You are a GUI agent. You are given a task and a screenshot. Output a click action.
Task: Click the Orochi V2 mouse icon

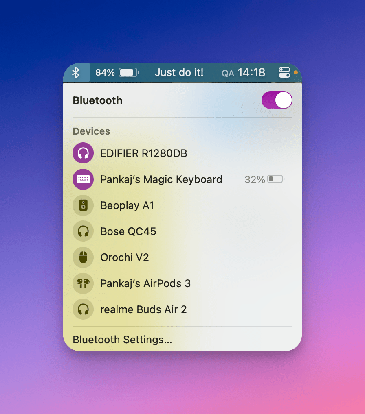[83, 257]
